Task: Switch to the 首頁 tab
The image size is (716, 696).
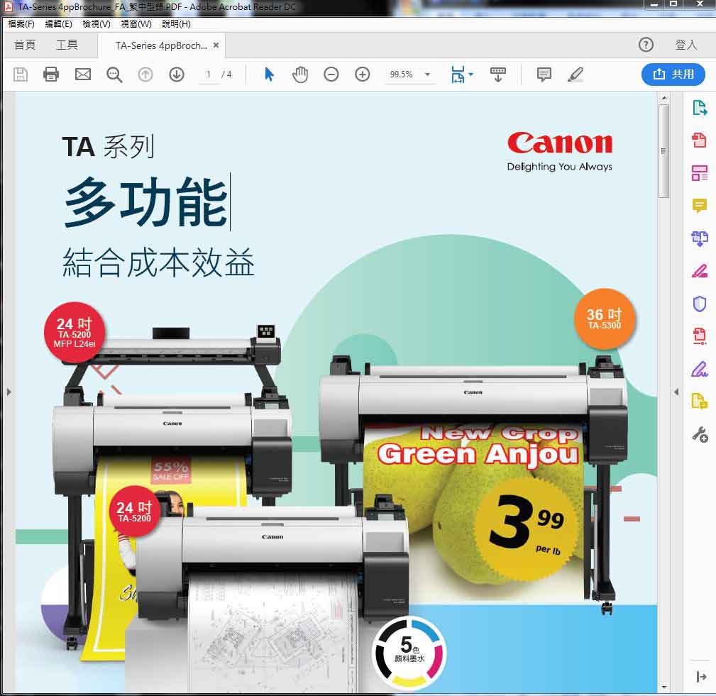Action: pos(25,45)
